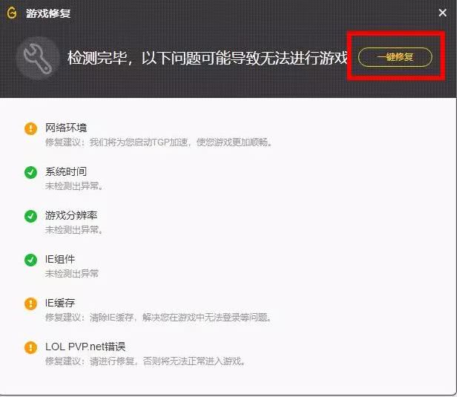The height and width of the screenshot is (397, 459).
Task: Click 未检测出异常 under IE组件
Action: (x=72, y=274)
